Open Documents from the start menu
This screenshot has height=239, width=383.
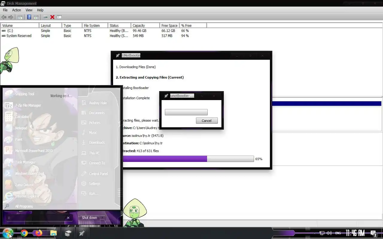pos(97,113)
